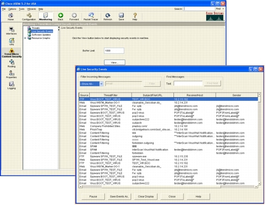Focus the Search field in ASDM window

tap(199, 9)
